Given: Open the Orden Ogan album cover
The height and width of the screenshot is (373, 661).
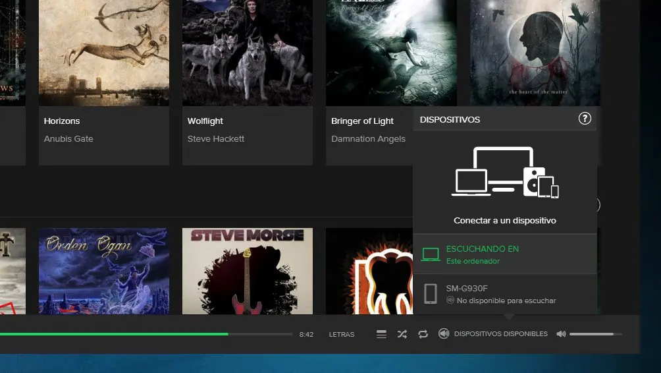Looking at the screenshot, I should 104,272.
